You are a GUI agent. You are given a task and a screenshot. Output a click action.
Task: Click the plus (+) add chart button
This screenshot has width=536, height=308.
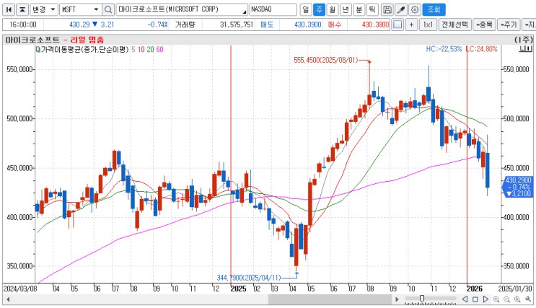[412, 25]
